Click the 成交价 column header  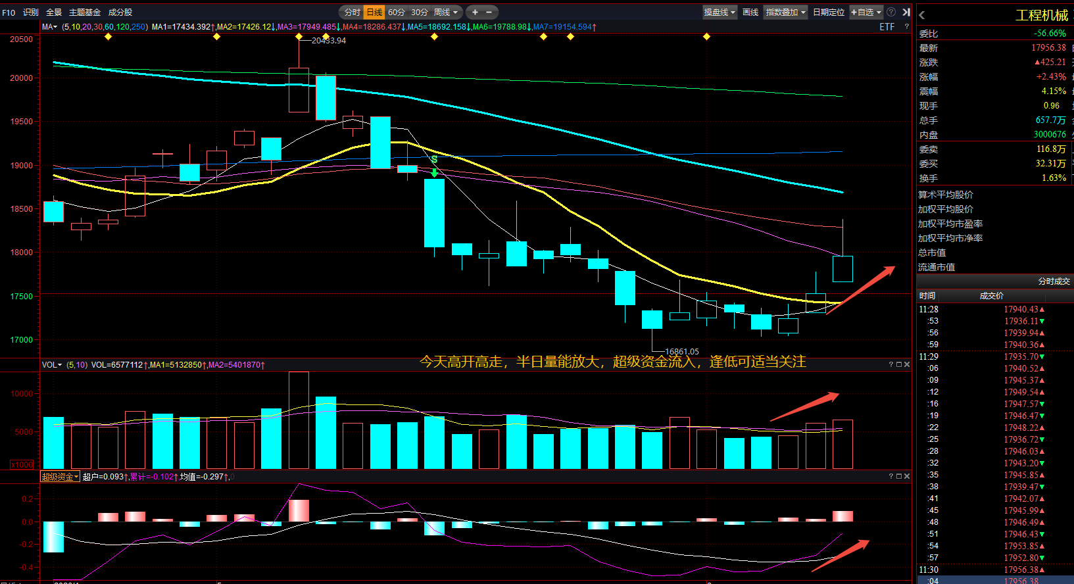[992, 295]
